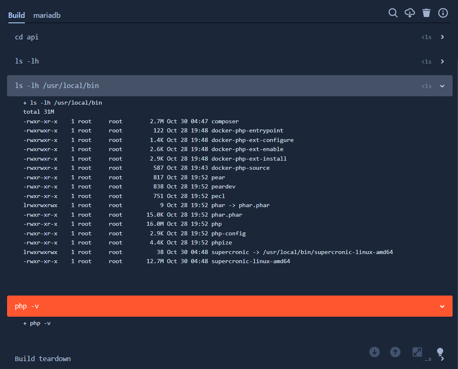Click the Build teardown label
The width and height of the screenshot is (458, 369).
pos(43,358)
